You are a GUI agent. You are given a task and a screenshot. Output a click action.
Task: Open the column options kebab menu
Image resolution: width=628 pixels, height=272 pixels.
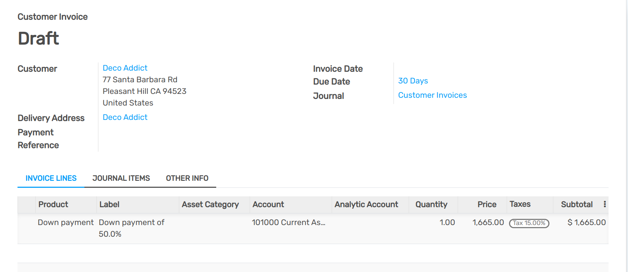605,204
